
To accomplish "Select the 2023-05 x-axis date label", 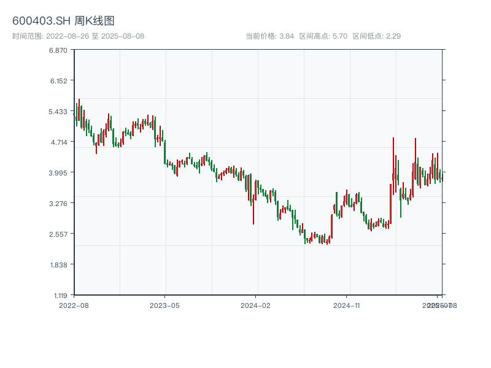I will (x=164, y=305).
